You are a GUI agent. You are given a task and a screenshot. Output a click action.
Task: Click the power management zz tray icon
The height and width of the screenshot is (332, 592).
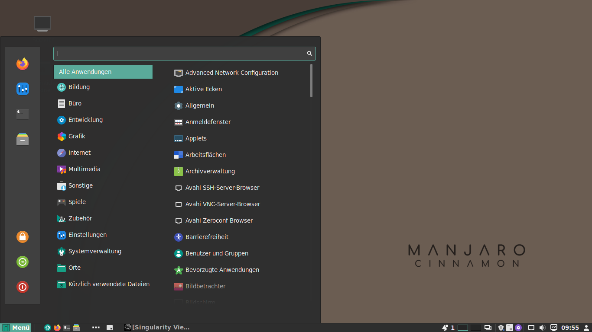click(554, 327)
